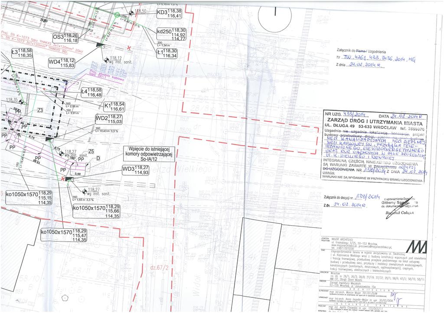
Task: Click the Ł4 118,58 116,48 label
Action: pos(91,93)
